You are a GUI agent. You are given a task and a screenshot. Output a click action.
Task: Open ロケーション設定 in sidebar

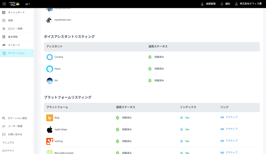[x=17, y=118]
